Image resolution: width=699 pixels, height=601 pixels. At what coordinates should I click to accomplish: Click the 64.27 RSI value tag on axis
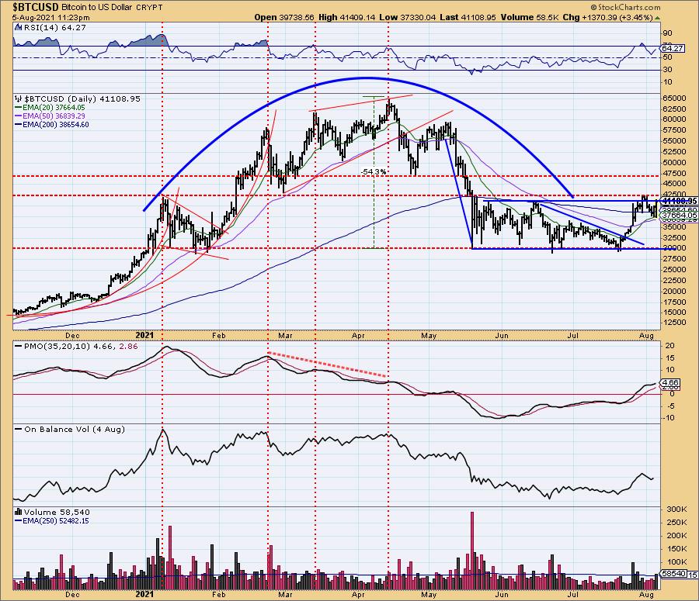pyautogui.click(x=673, y=48)
